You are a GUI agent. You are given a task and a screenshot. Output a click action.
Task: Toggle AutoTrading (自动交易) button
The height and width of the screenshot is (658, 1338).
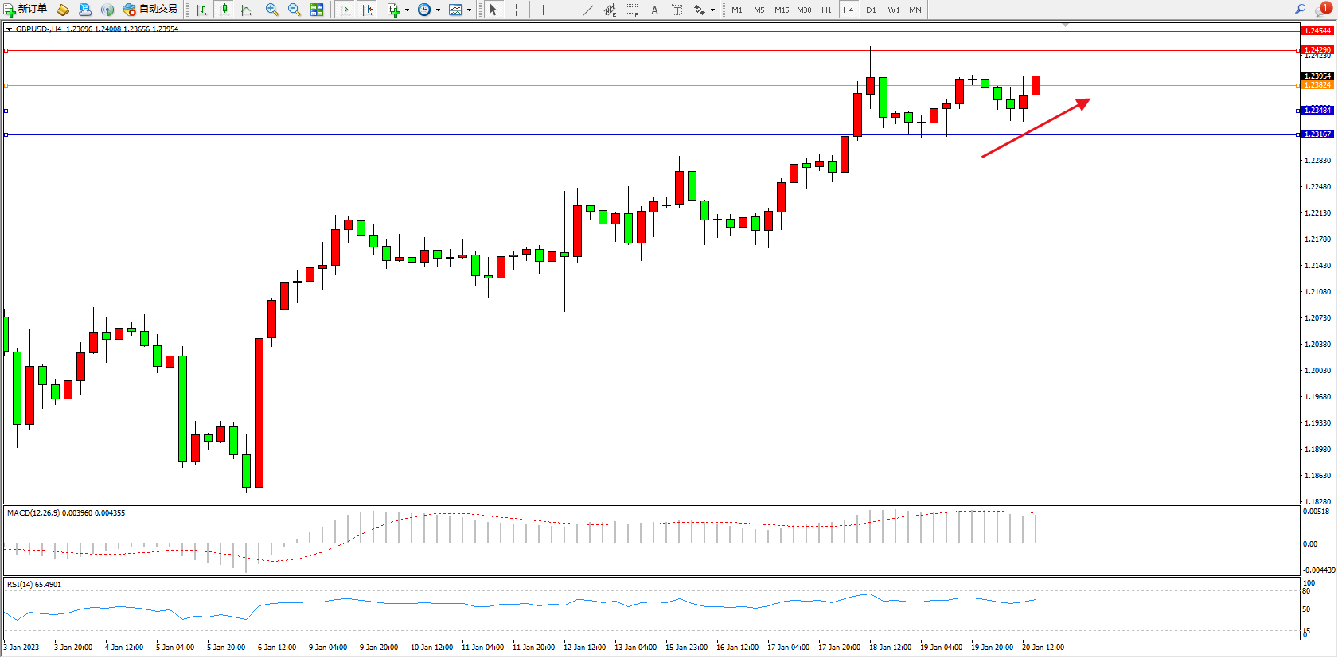point(150,10)
